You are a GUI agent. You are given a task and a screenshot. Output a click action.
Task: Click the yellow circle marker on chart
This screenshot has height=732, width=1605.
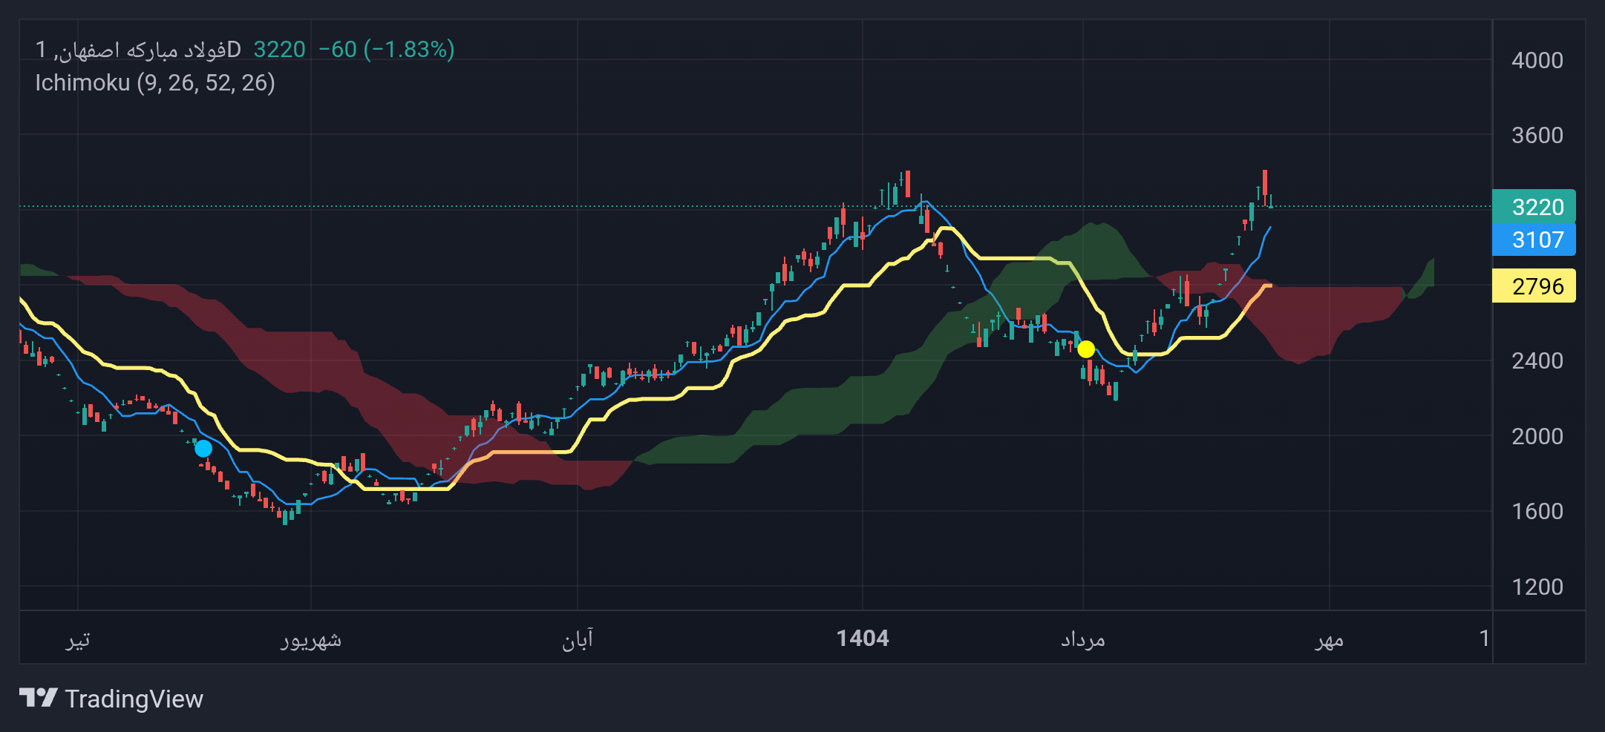click(x=1086, y=349)
